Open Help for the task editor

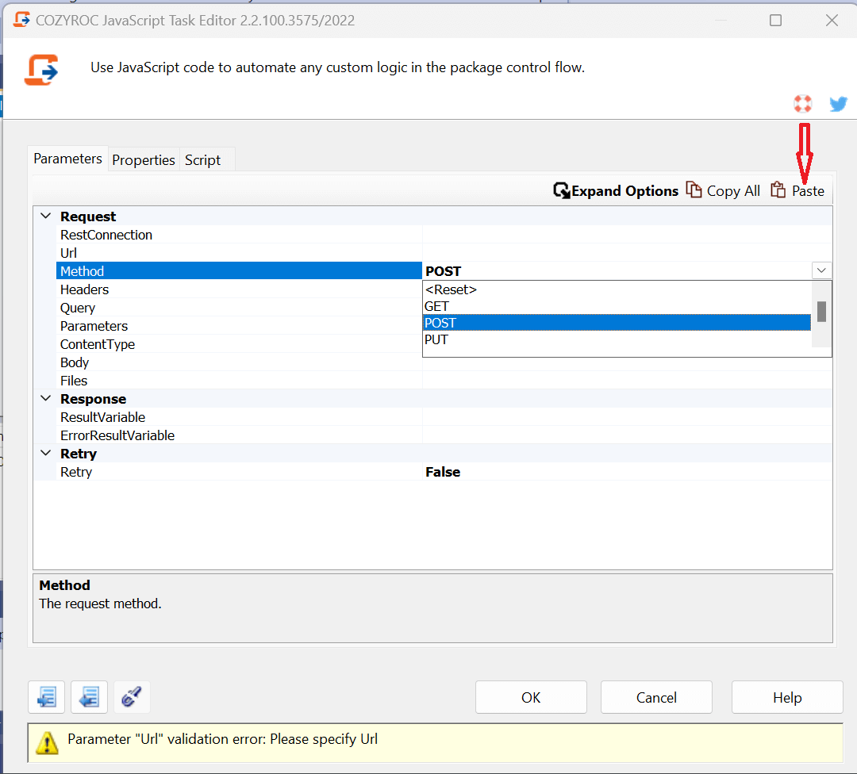(787, 697)
